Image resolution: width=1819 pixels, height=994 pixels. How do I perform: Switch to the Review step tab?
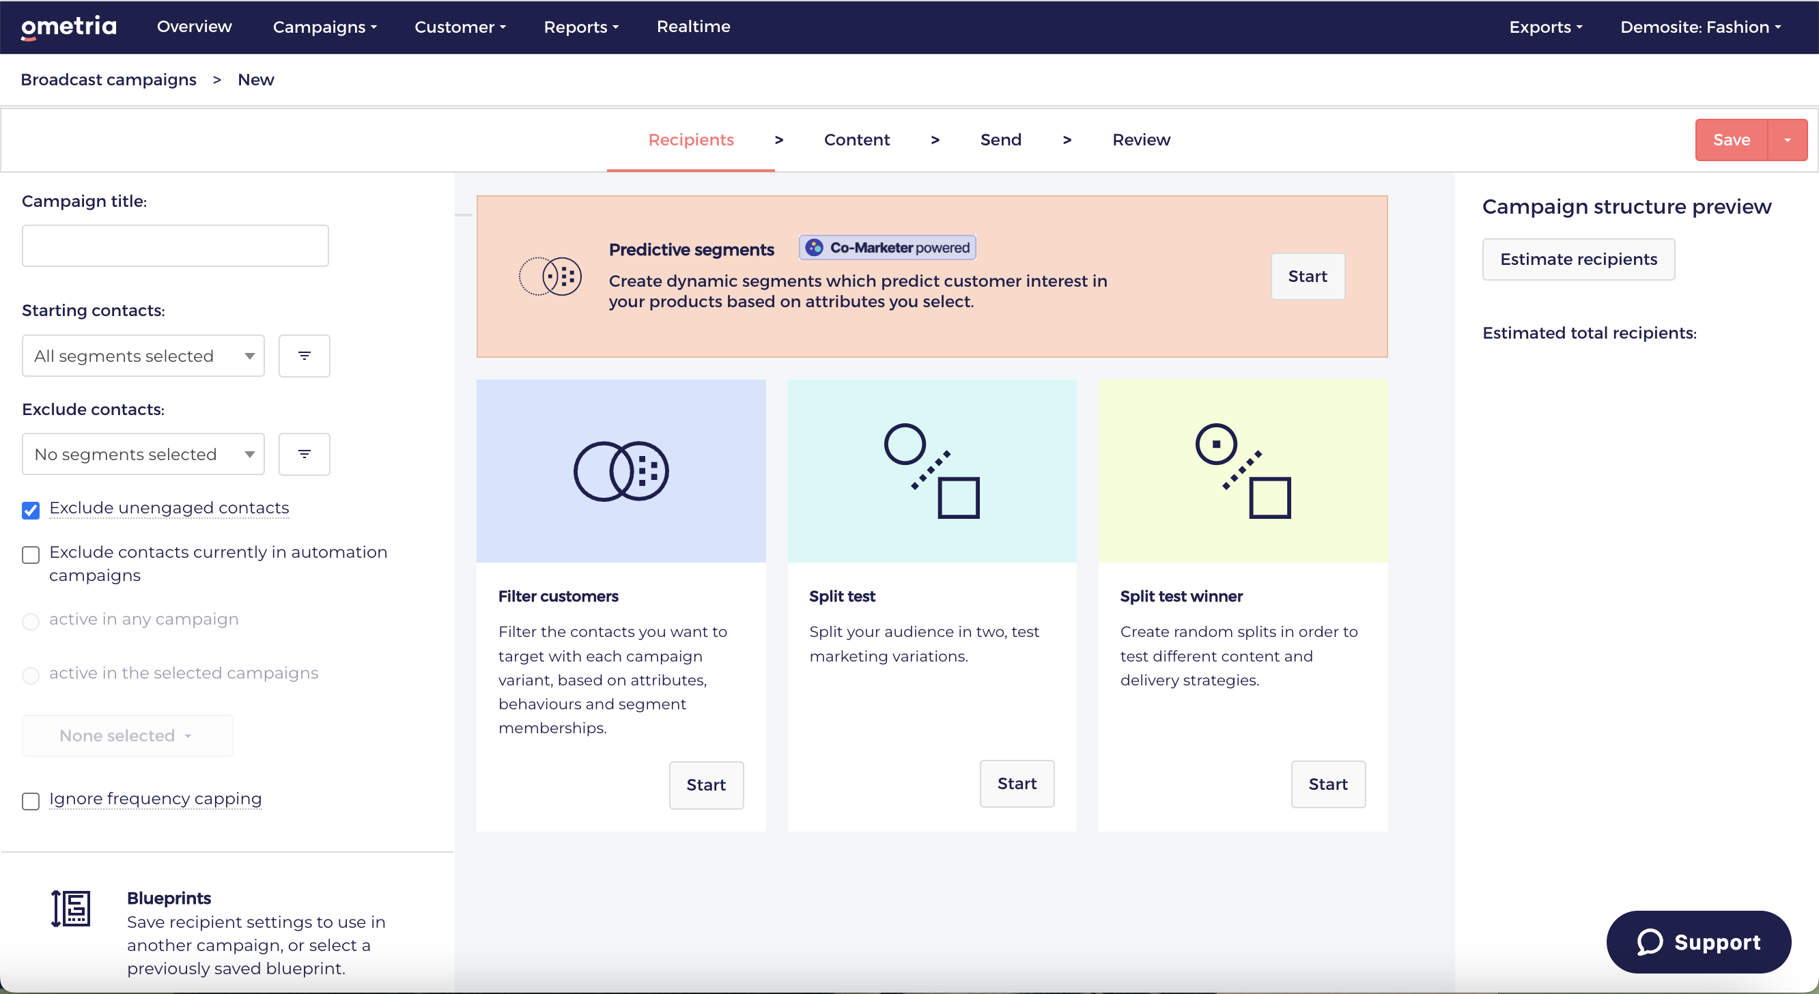coord(1141,140)
